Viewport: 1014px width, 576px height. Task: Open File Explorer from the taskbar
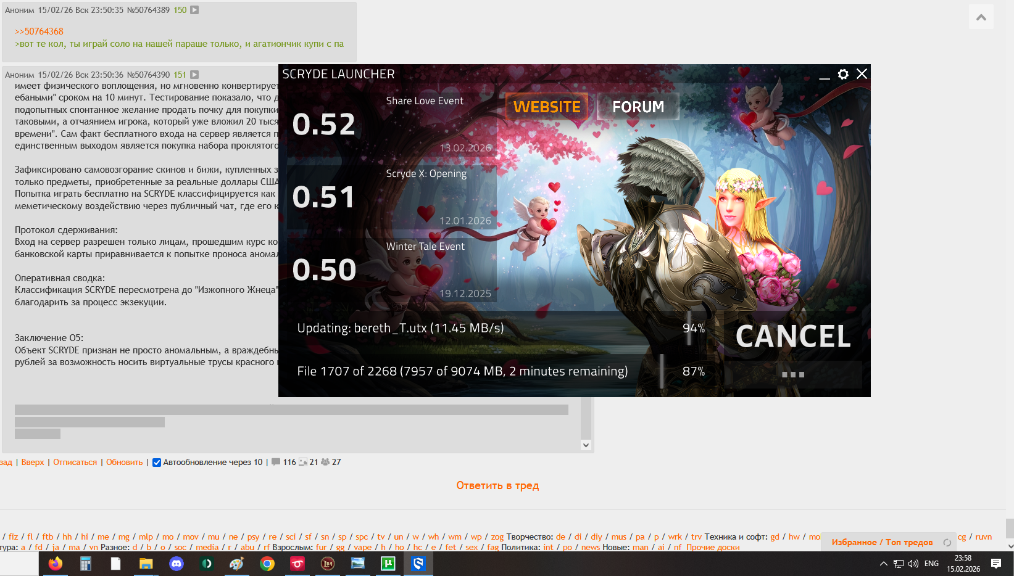coord(146,564)
